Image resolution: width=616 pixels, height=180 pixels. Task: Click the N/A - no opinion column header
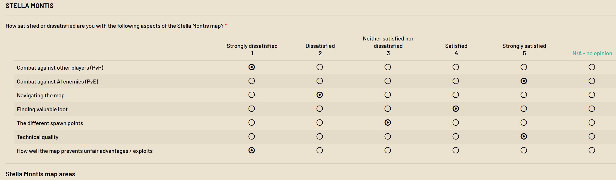click(x=592, y=53)
